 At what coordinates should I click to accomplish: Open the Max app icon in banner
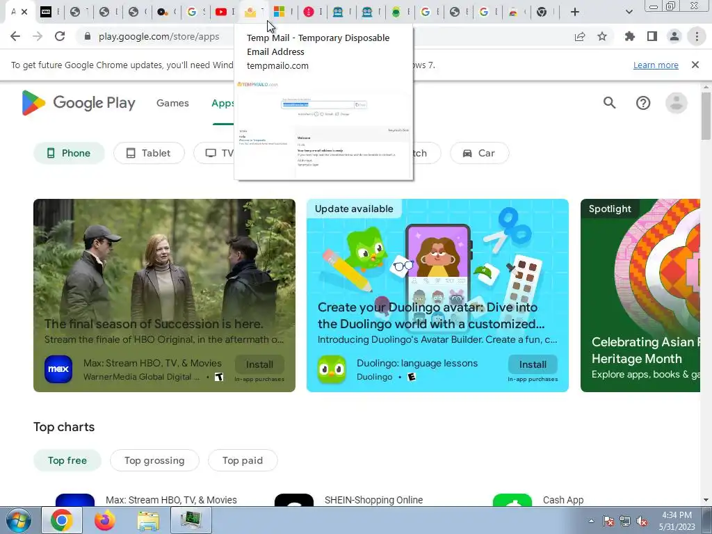click(x=58, y=369)
